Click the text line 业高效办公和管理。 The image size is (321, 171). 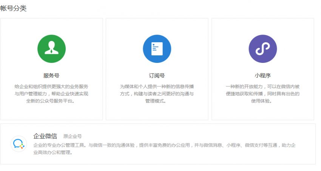[x=53, y=153]
